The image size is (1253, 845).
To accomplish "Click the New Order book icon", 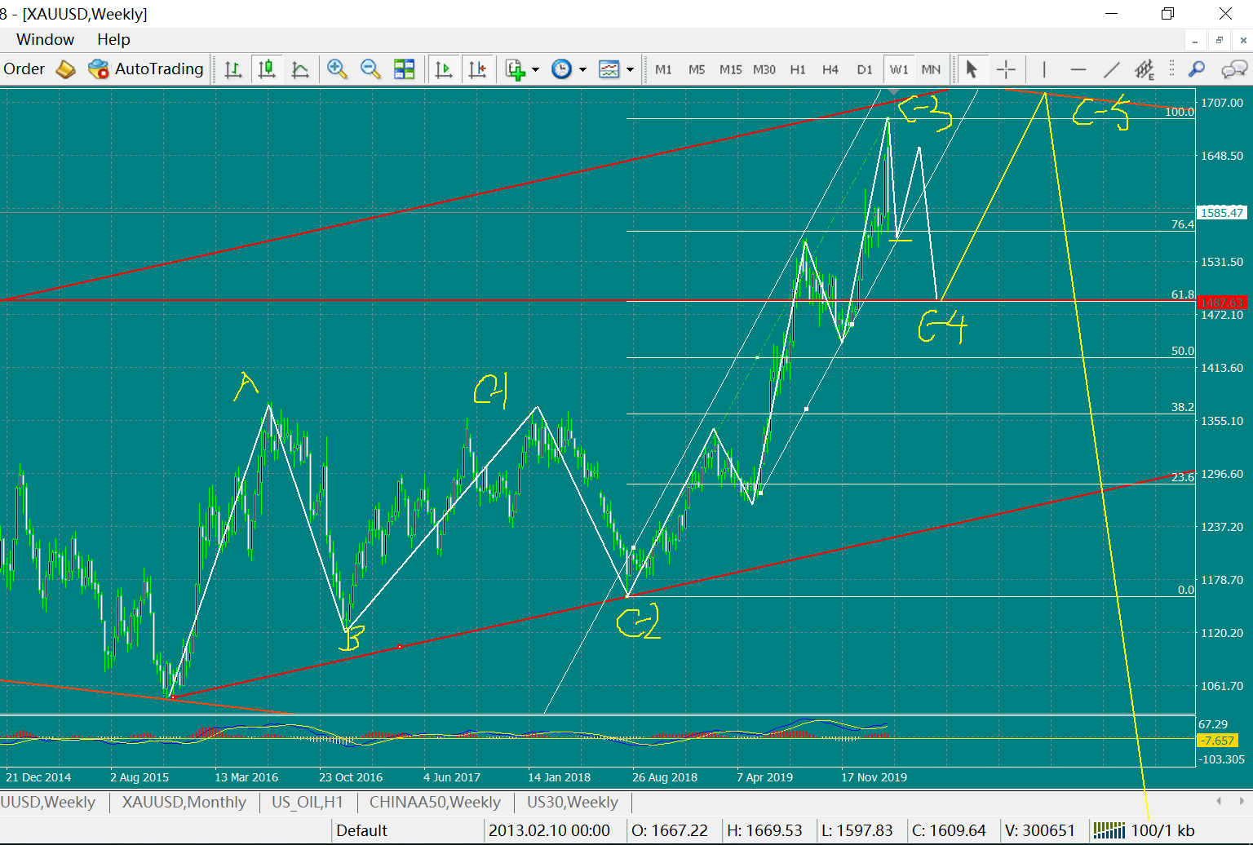I will pos(65,69).
